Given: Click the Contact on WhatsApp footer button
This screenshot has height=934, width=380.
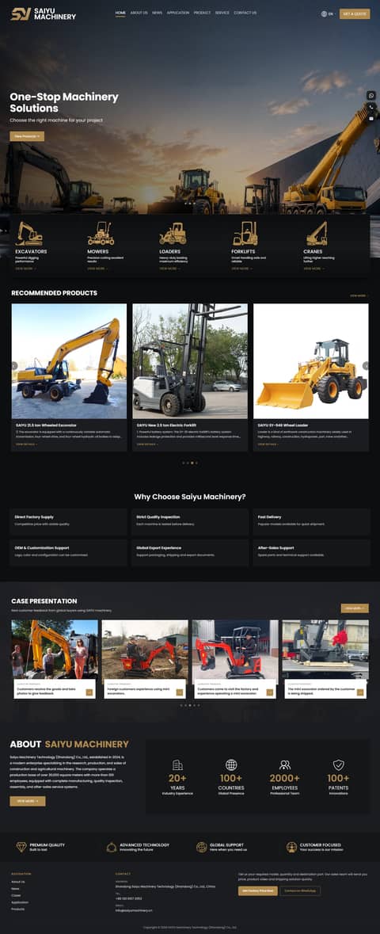Looking at the screenshot, I should tap(300, 891).
